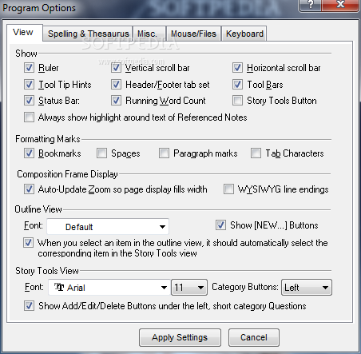The image size is (361, 354).
Task: Disable the Status Bar option
Action: pos(29,101)
